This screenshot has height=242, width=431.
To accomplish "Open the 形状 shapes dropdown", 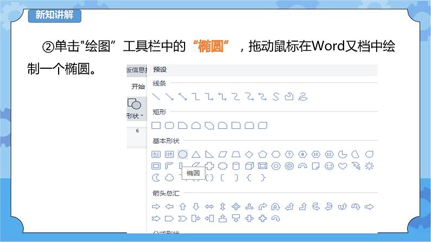I will [x=135, y=109].
